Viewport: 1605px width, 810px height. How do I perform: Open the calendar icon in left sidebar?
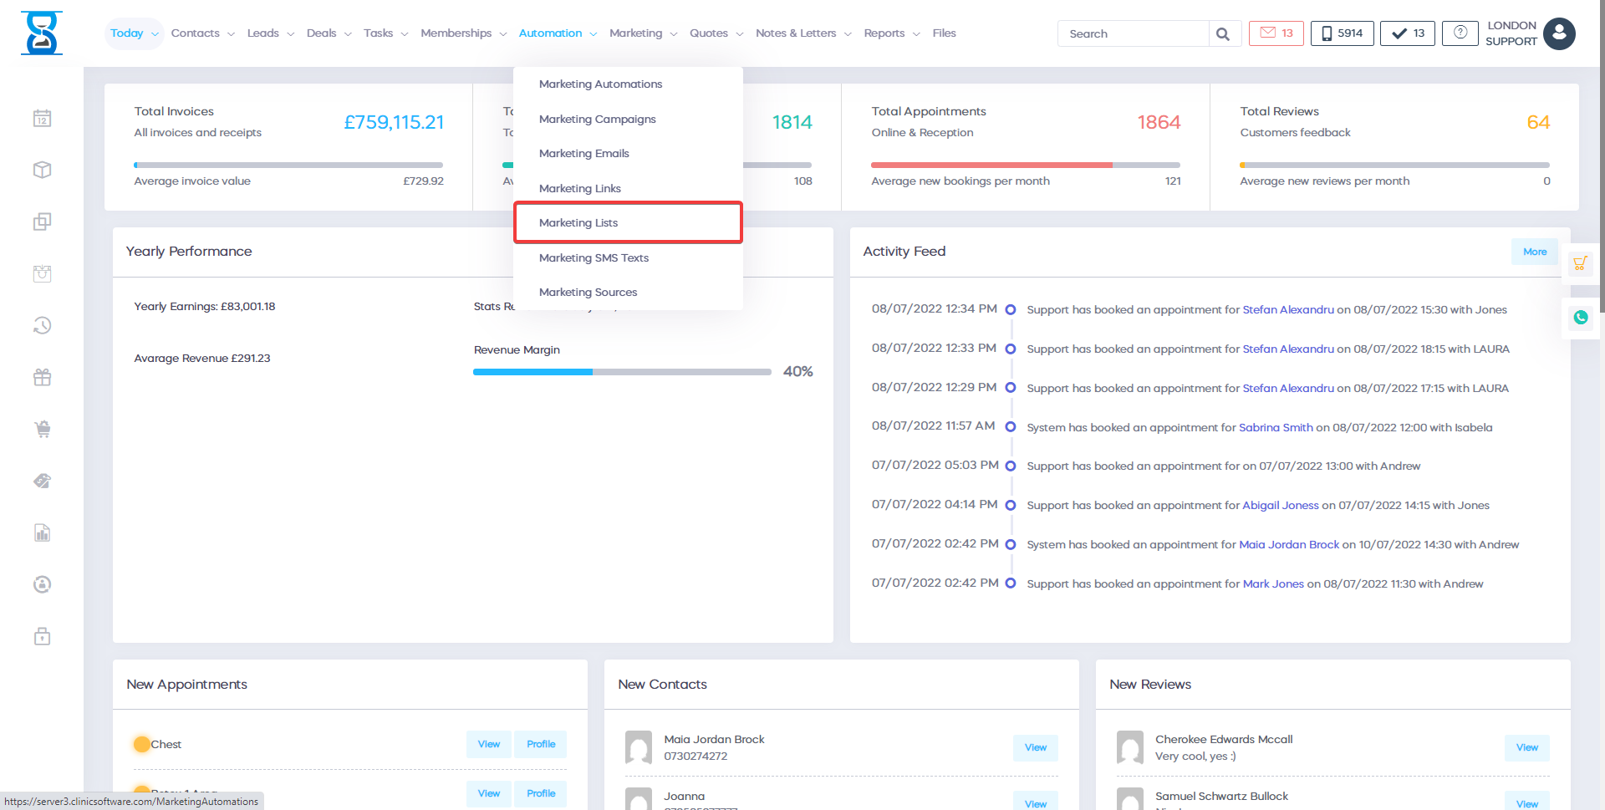[x=42, y=119]
